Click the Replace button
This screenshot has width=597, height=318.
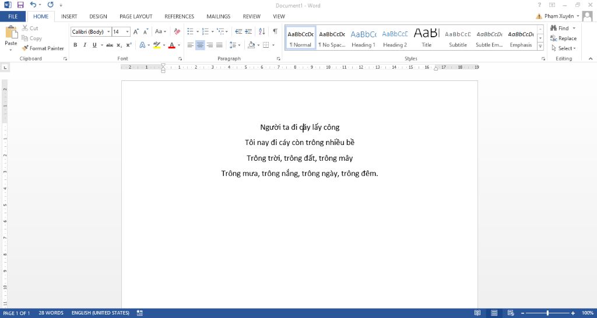(564, 38)
